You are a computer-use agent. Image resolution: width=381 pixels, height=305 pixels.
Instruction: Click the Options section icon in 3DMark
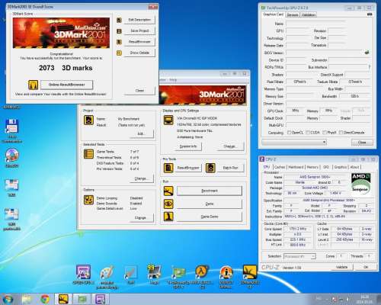tap(88, 200)
